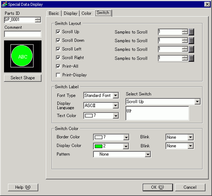The width and height of the screenshot is (212, 196).
Task: Enable the Print-Display checkbox
Action: point(58,75)
